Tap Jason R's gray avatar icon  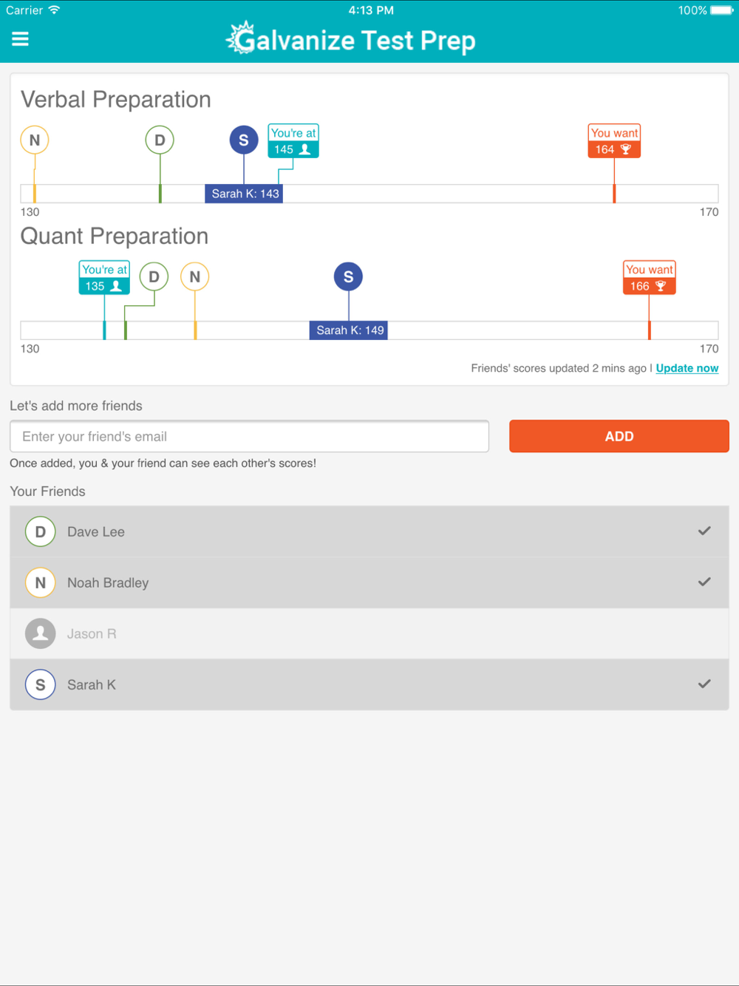pos(41,633)
